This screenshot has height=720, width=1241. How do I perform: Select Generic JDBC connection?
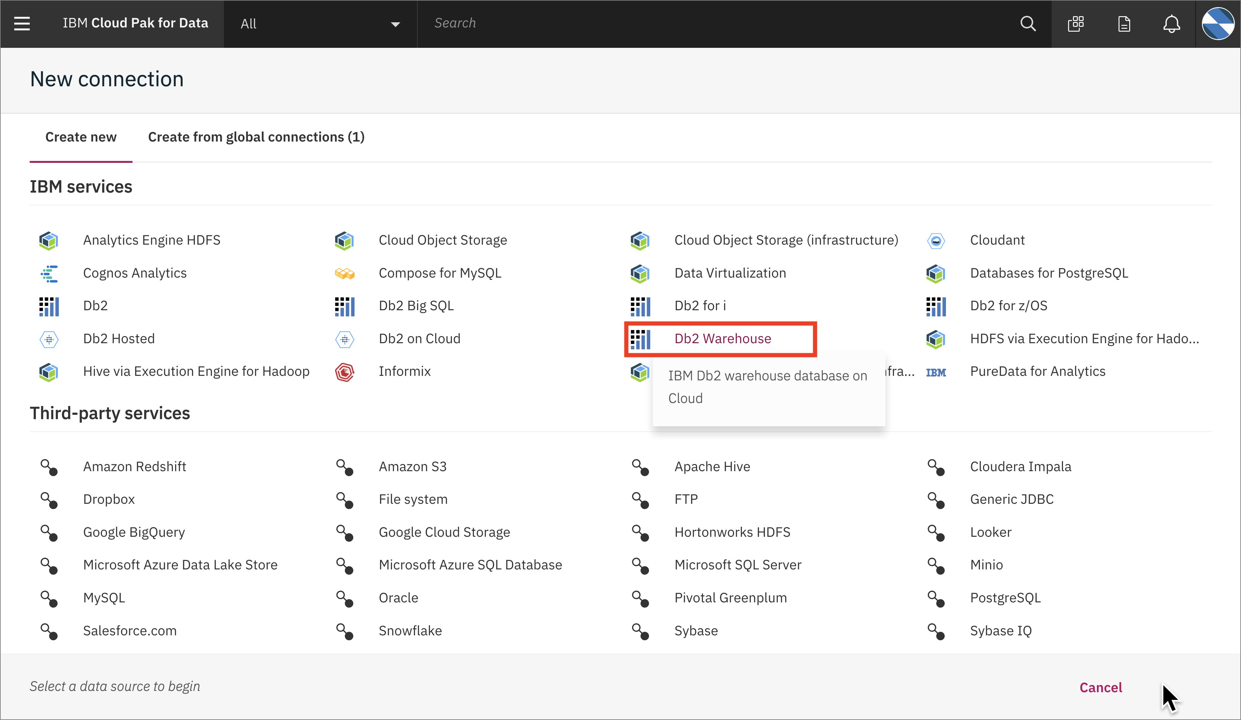(1012, 499)
